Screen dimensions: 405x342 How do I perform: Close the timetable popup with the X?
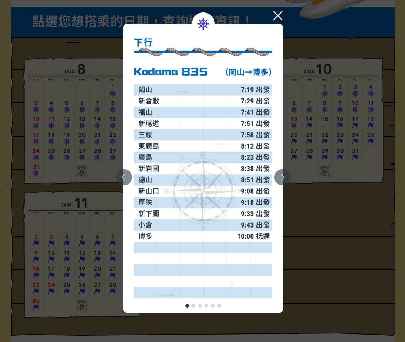pos(278,16)
